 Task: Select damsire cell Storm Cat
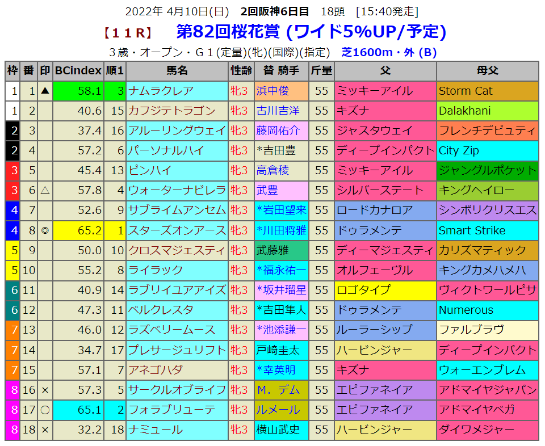(466, 91)
